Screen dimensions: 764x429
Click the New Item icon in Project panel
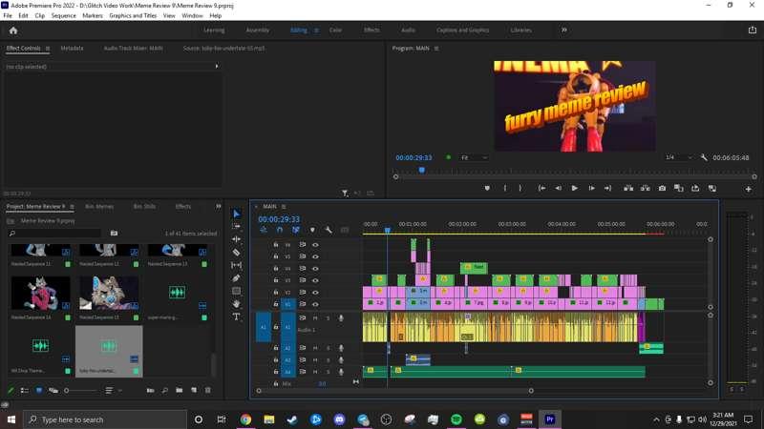tap(194, 390)
